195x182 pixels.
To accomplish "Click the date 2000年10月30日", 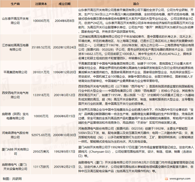I will click(x=64, y=135).
